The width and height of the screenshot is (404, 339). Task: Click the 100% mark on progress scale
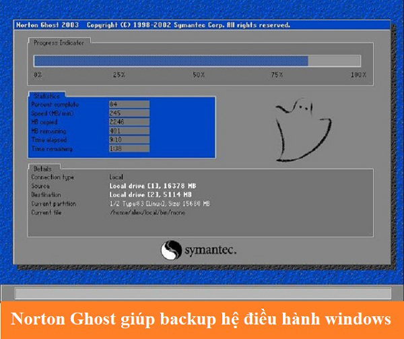click(358, 75)
